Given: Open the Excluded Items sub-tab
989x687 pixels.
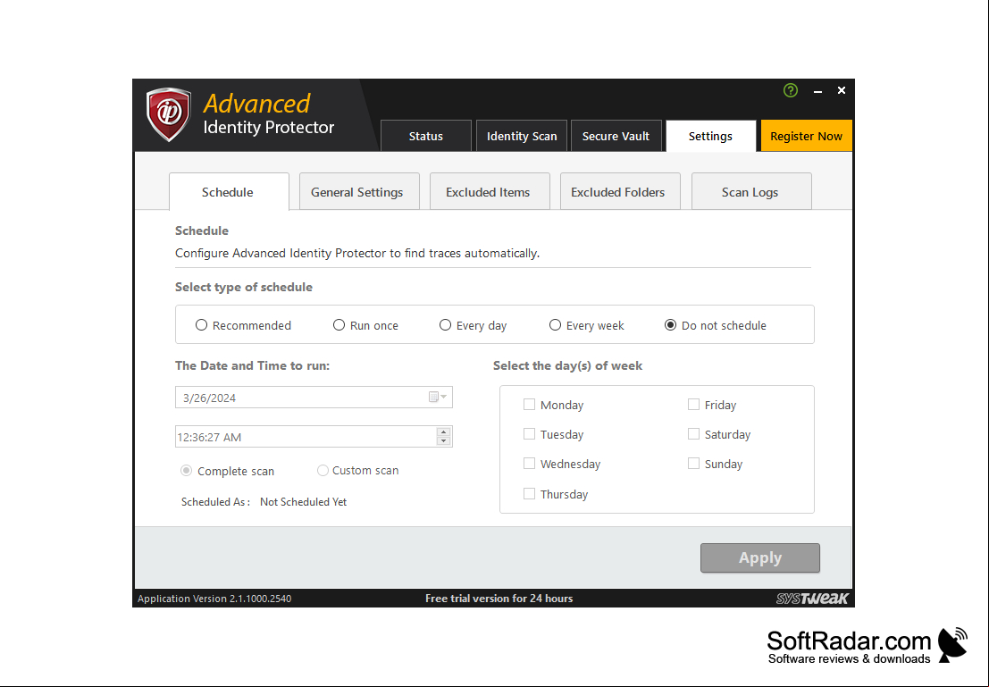Looking at the screenshot, I should pos(490,191).
